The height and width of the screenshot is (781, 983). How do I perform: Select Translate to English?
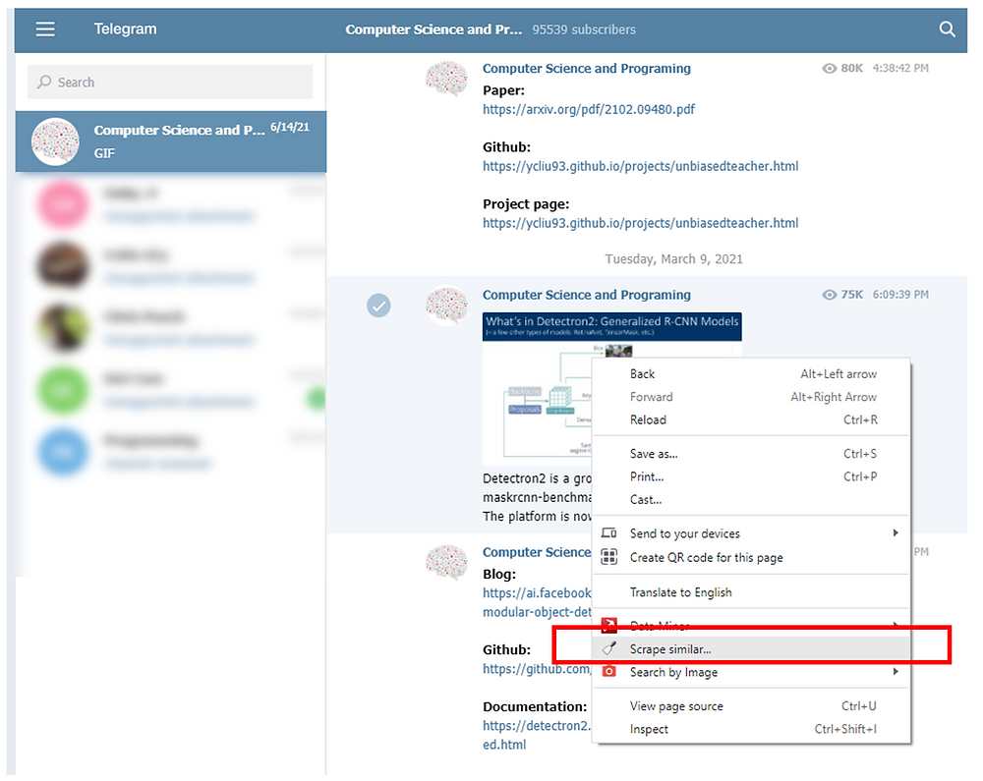[751, 592]
